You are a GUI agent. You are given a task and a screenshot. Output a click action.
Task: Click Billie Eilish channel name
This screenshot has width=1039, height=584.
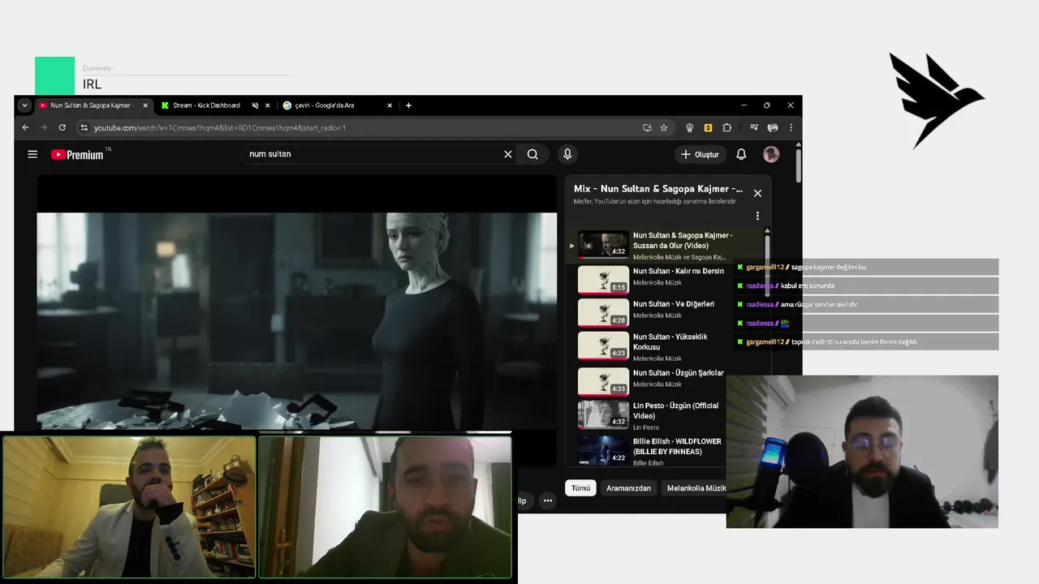649,463
